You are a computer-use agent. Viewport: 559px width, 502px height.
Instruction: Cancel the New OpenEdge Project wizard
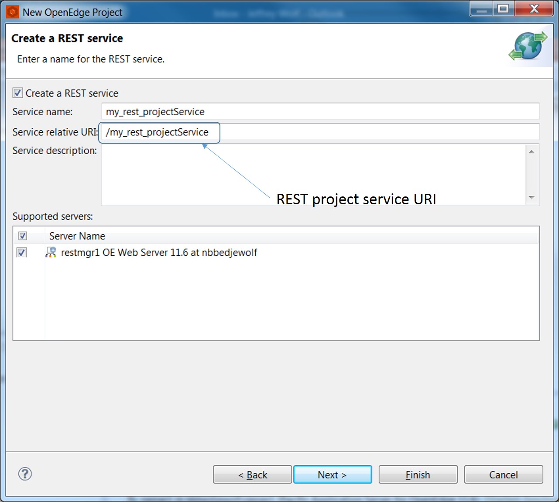pos(503,474)
